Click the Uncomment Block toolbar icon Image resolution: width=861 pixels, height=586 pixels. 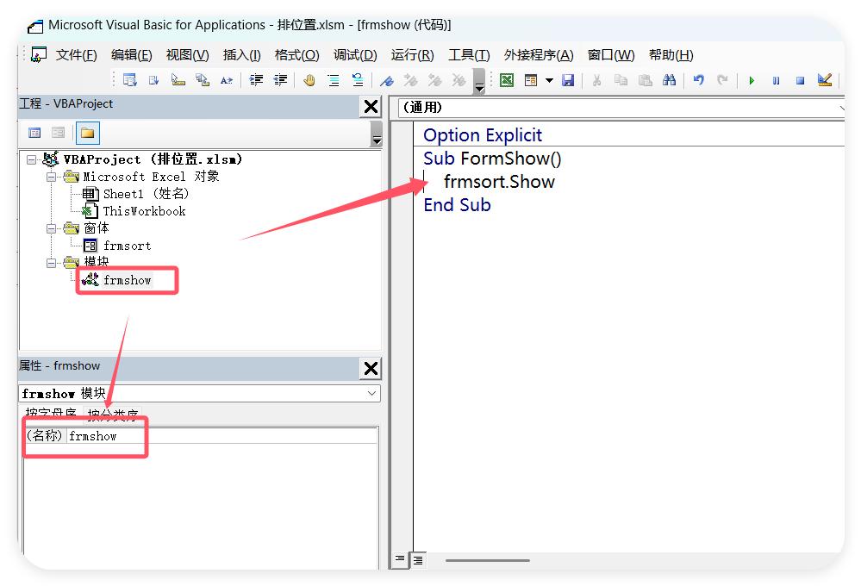[358, 80]
